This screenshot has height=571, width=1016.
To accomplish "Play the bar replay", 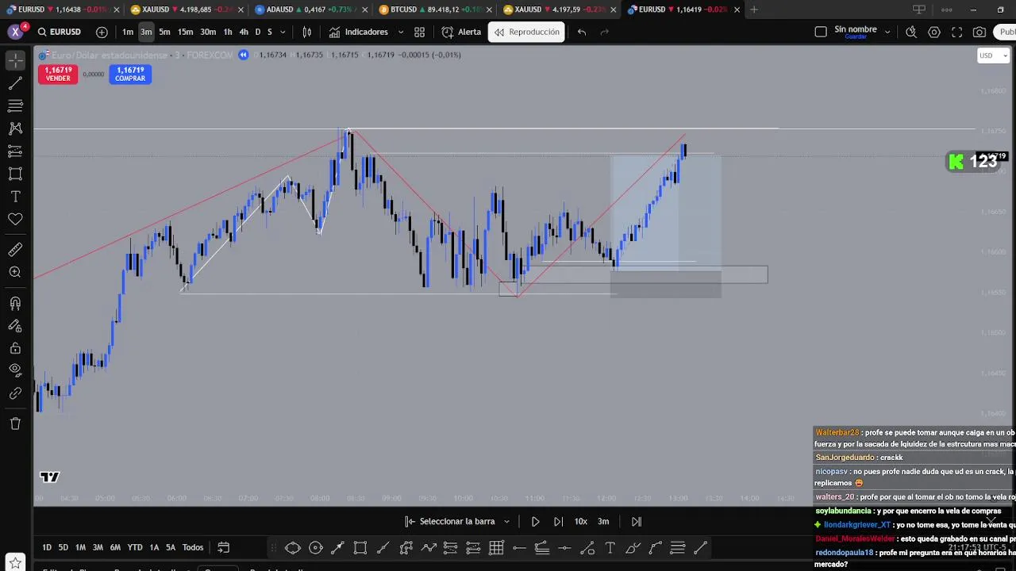I will point(535,521).
